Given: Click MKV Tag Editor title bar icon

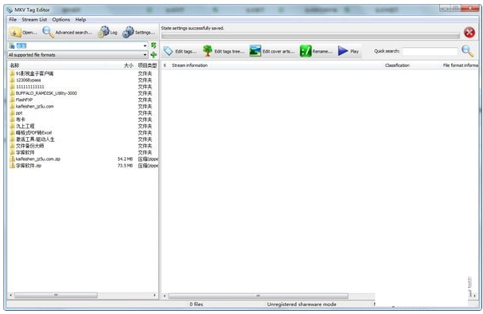Looking at the screenshot, I should (x=10, y=10).
